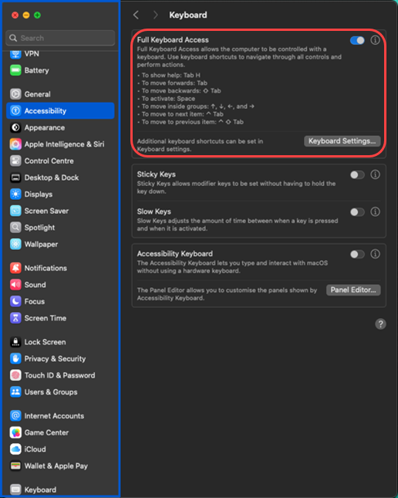This screenshot has width=398, height=498.
Task: Click the Wallet & Apple Pay icon
Action: tap(15, 466)
